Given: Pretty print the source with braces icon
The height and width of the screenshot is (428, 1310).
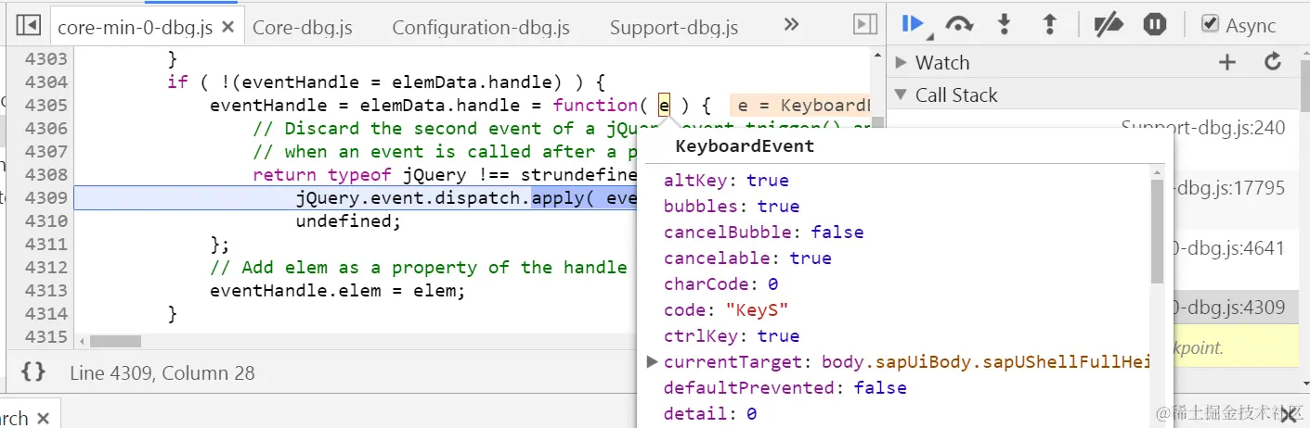Looking at the screenshot, I should [33, 371].
